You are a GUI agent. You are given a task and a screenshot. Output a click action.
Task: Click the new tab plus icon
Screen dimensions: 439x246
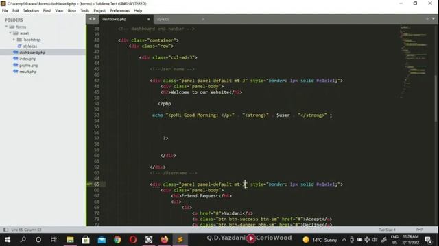tap(427, 19)
